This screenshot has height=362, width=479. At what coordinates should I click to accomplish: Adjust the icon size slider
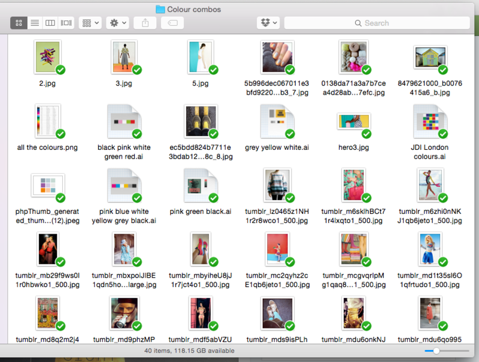(x=436, y=351)
